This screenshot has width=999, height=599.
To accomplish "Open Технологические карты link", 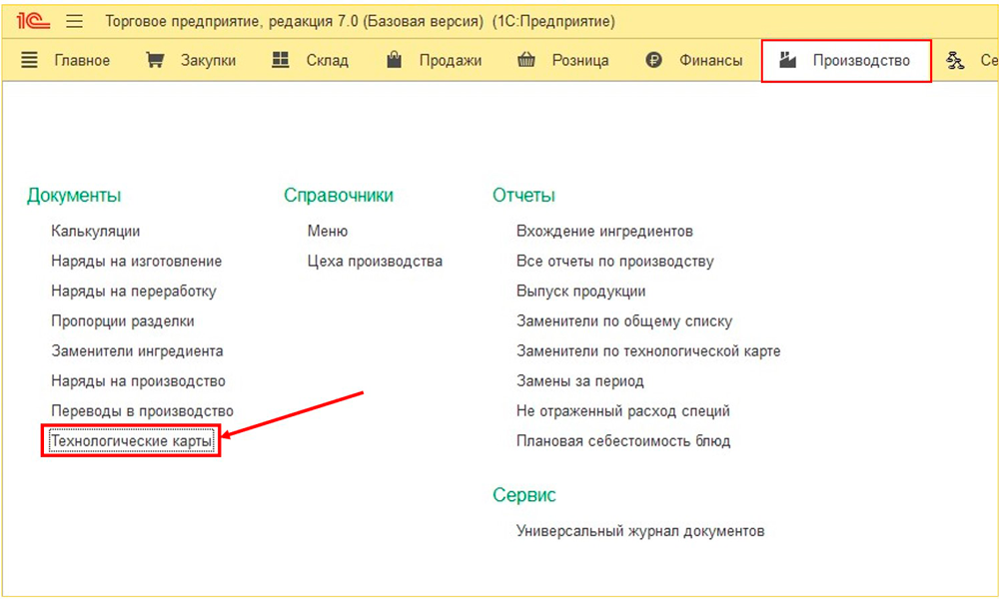I will click(132, 441).
